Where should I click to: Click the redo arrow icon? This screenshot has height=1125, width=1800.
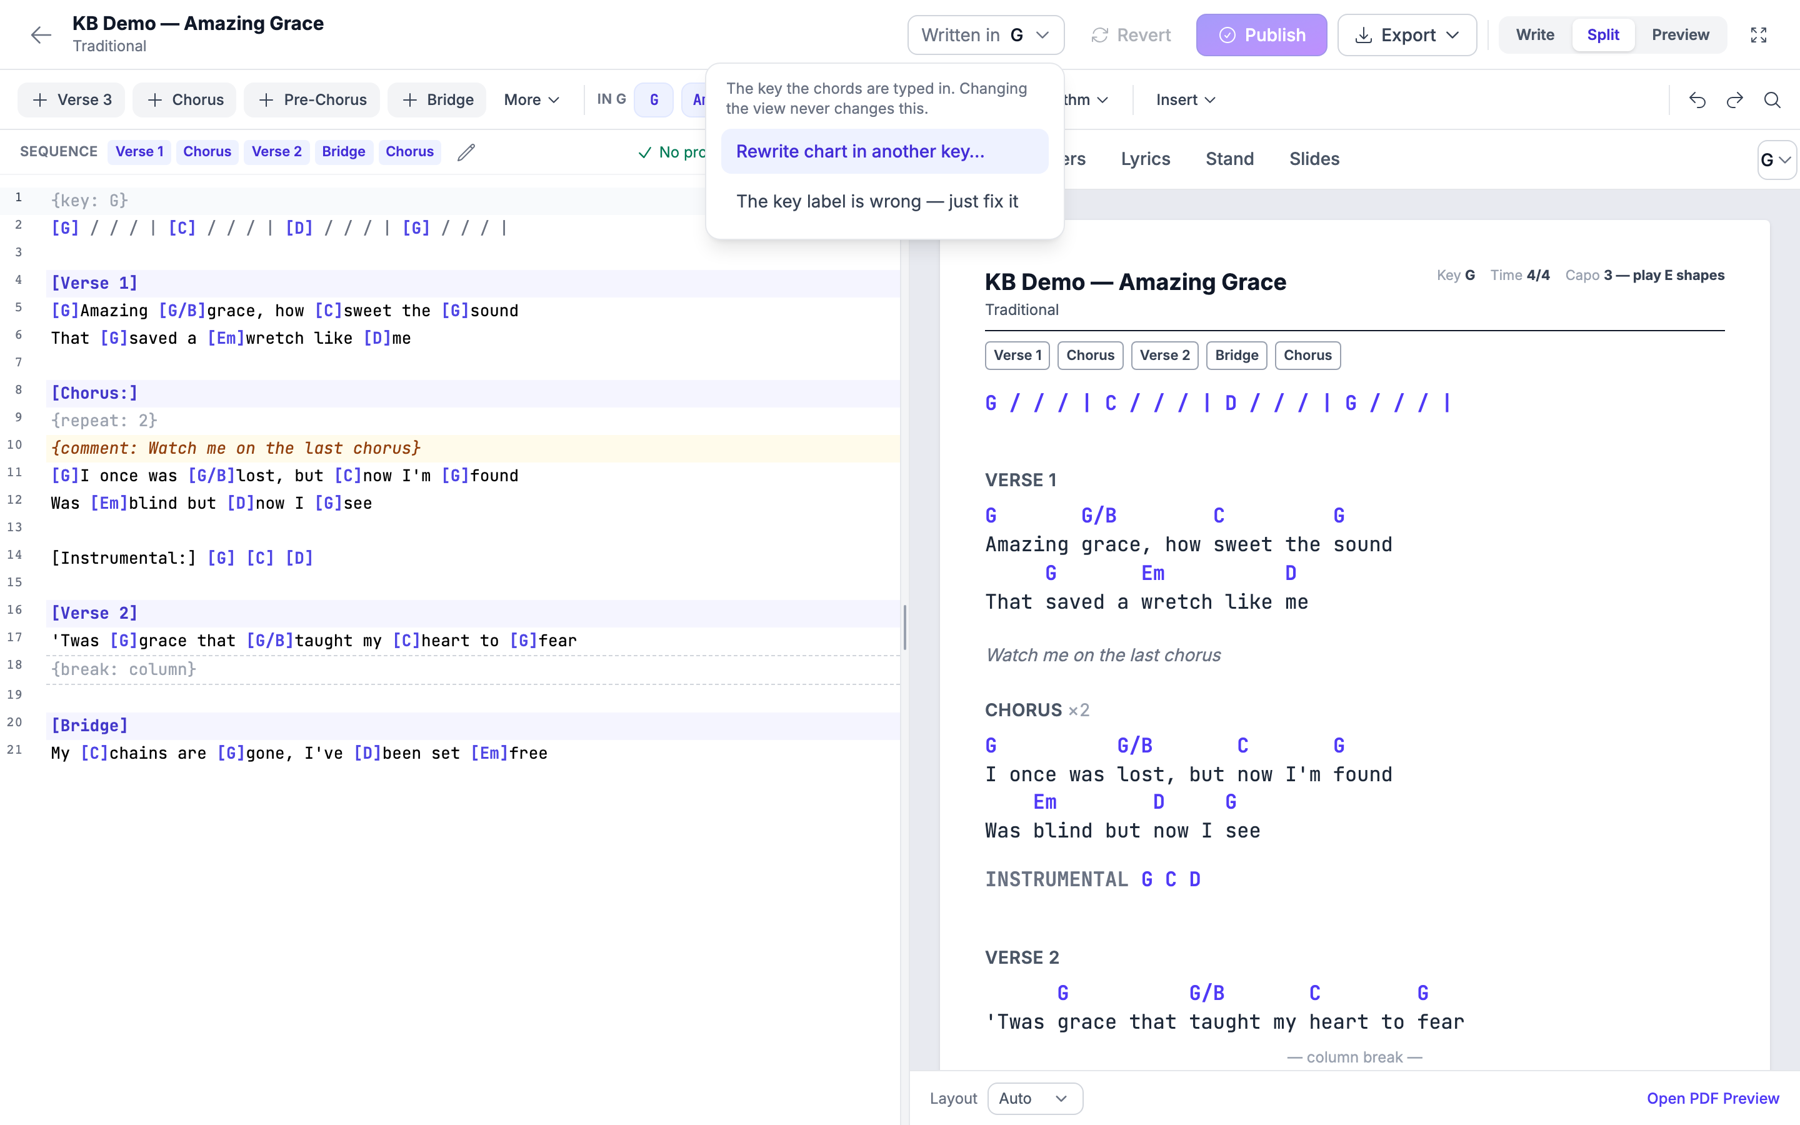pos(1734,100)
